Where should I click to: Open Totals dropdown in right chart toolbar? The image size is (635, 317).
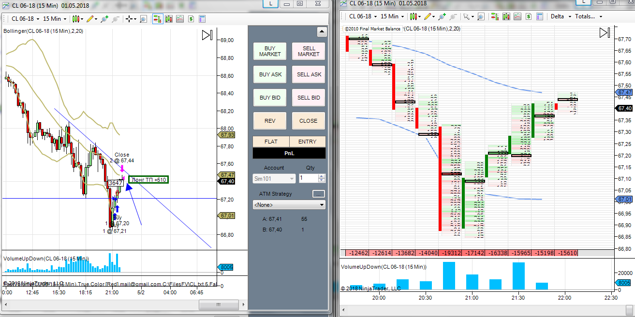tap(589, 16)
